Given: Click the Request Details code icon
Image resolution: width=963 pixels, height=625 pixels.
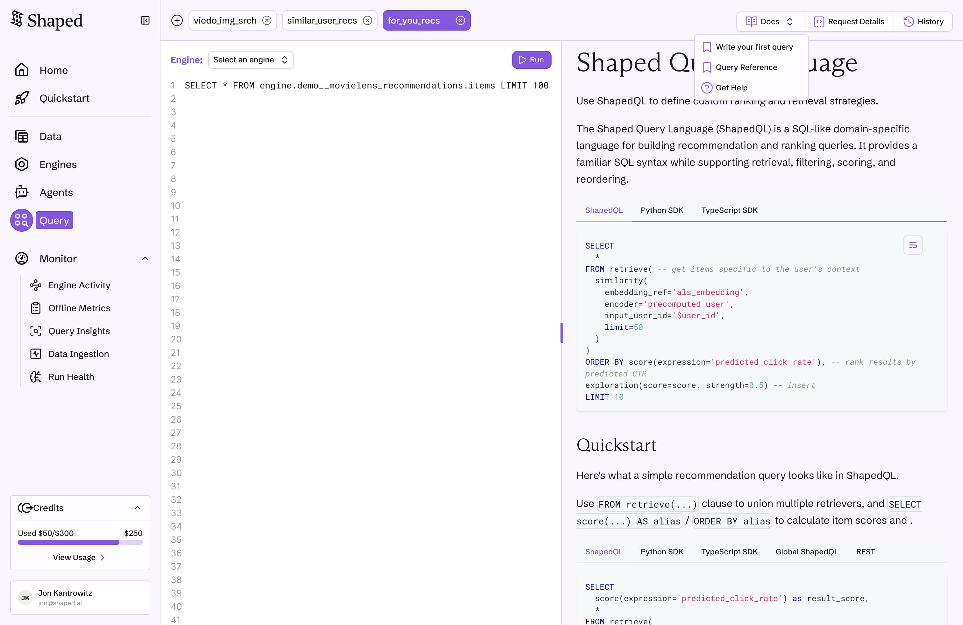Looking at the screenshot, I should click(x=818, y=21).
